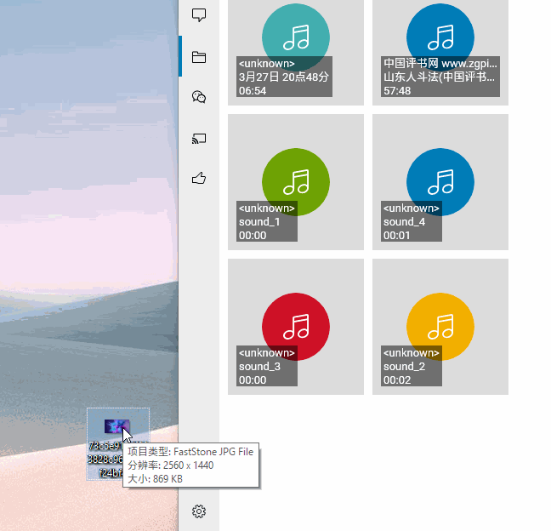Image resolution: width=551 pixels, height=531 pixels.
Task: Open settings gear in sidebar
Action: (x=199, y=511)
